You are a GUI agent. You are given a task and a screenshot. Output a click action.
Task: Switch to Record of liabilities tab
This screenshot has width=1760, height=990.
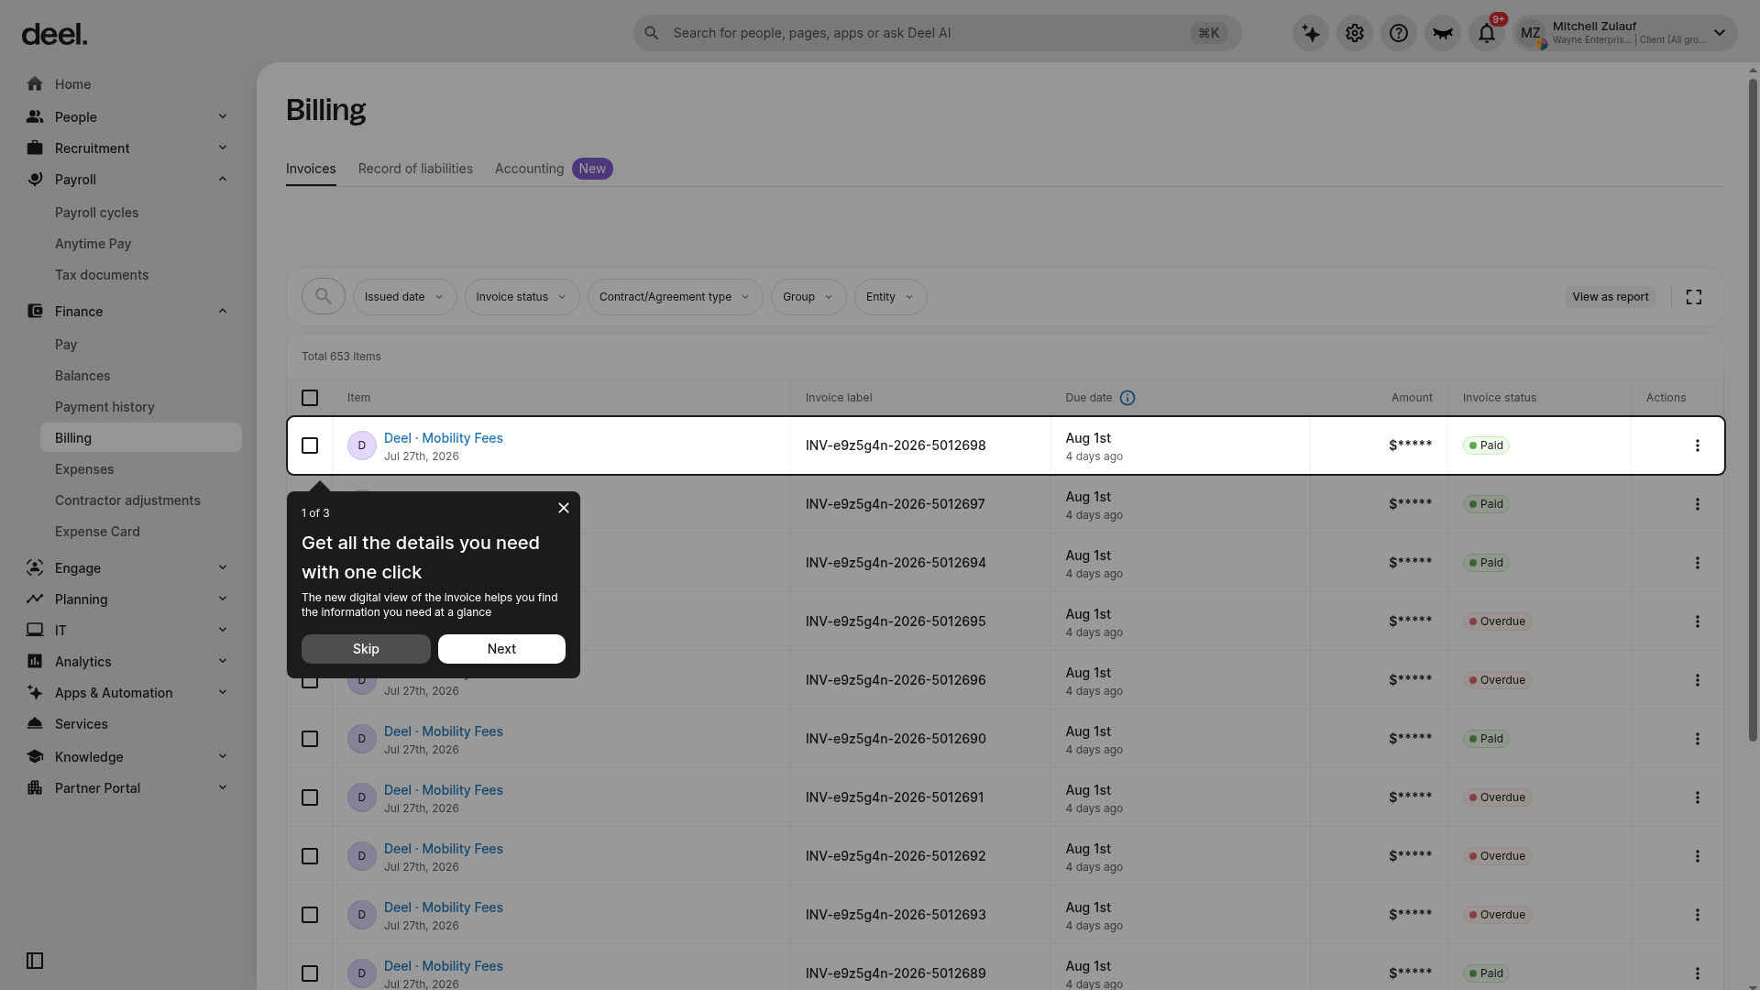(415, 169)
